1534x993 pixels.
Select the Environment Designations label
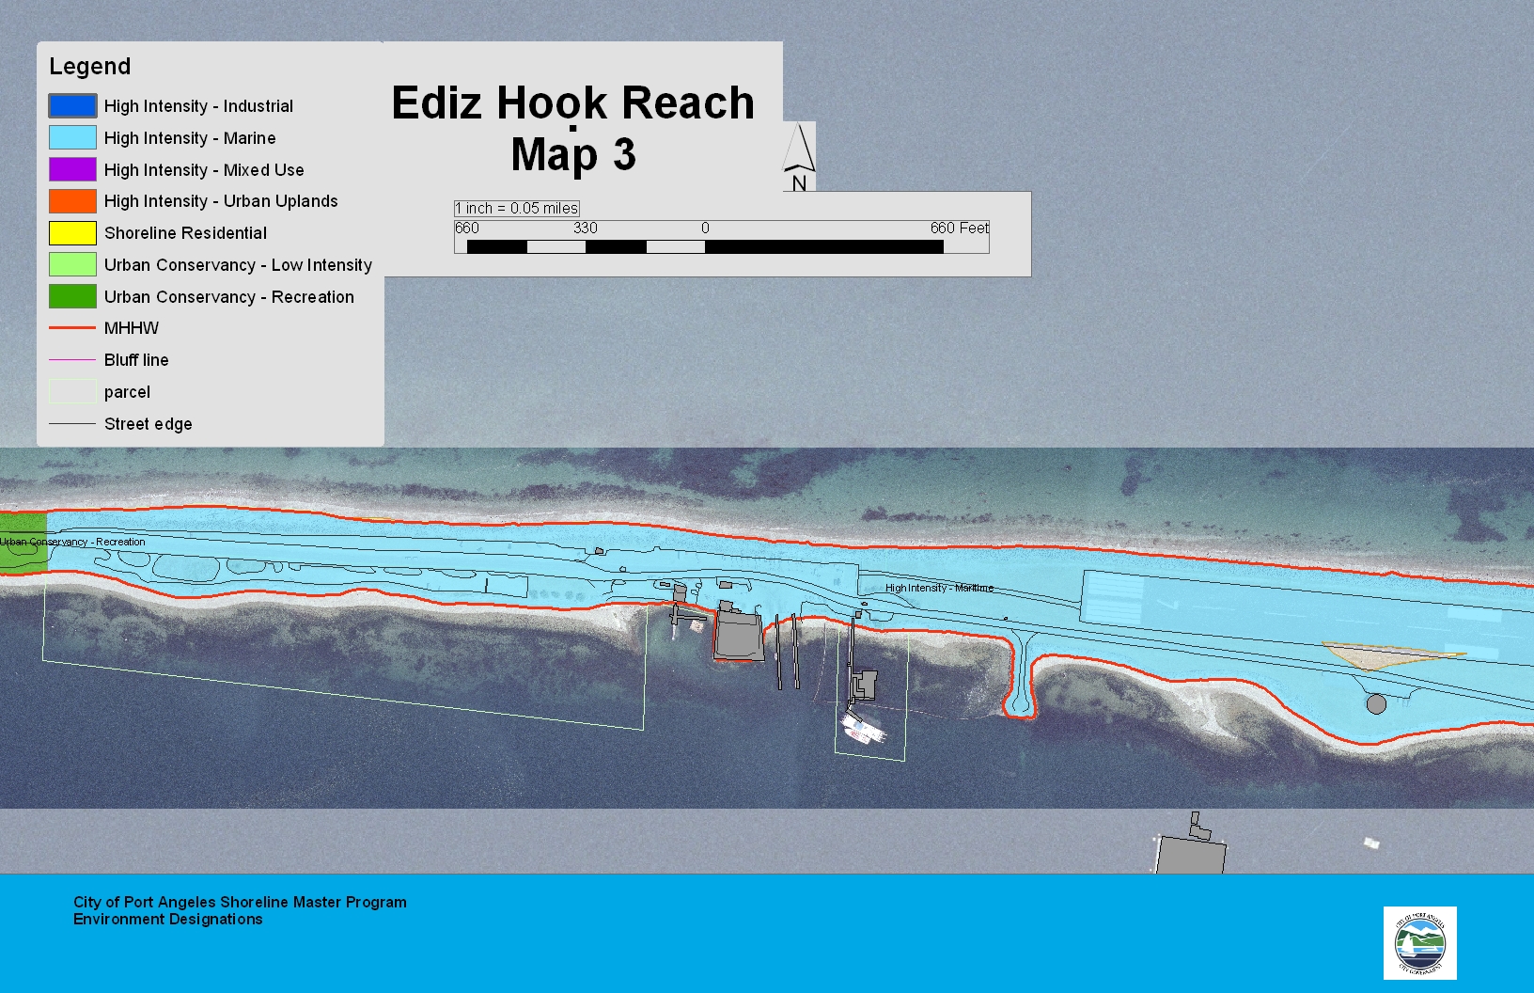(167, 920)
